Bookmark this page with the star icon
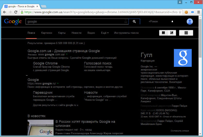The image size is (203, 137). tap(180, 12)
